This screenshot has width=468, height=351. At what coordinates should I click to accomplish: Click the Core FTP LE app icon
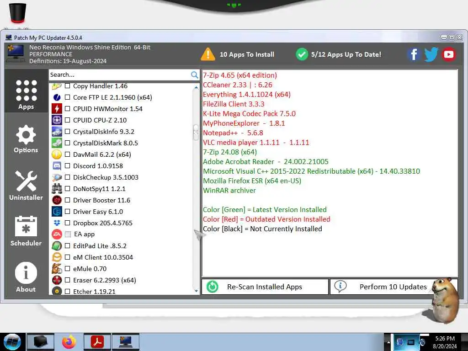(57, 97)
